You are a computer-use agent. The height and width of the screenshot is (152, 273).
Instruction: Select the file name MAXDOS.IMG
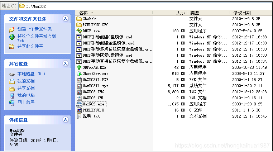click(x=93, y=92)
